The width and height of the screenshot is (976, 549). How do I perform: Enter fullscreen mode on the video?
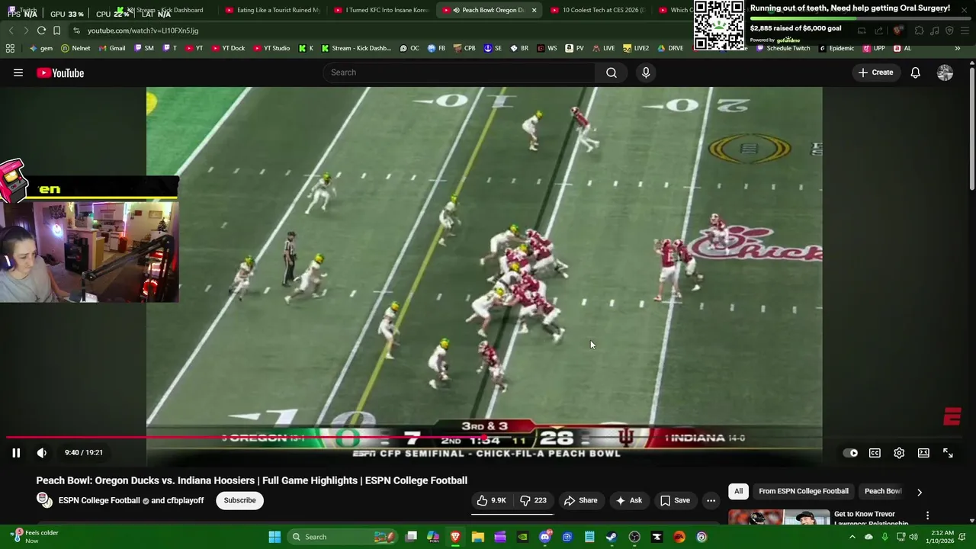click(x=948, y=453)
